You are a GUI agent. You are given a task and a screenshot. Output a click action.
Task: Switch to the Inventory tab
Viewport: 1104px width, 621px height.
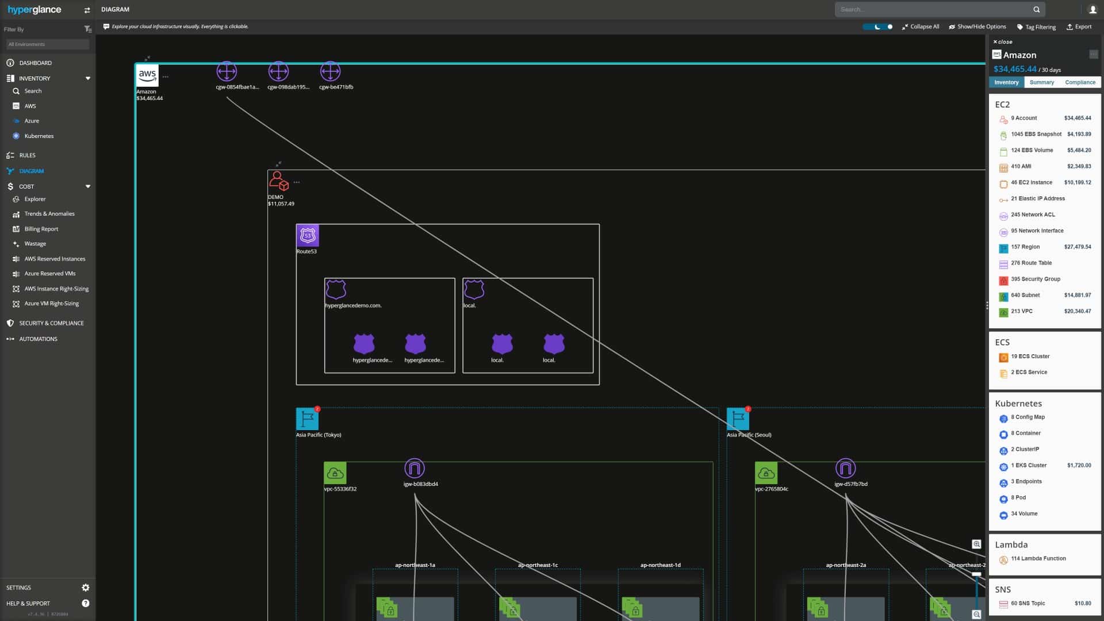[1006, 82]
